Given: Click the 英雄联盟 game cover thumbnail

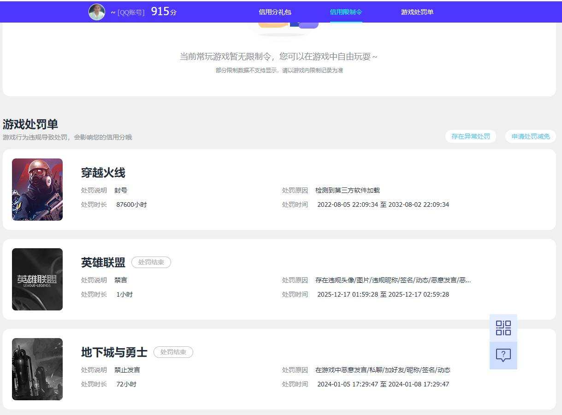Looking at the screenshot, I should click(37, 279).
